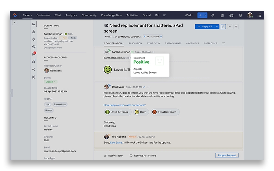The height and width of the screenshot is (171, 274).
Task: Open the Closed status dropdown
Action: (50, 82)
